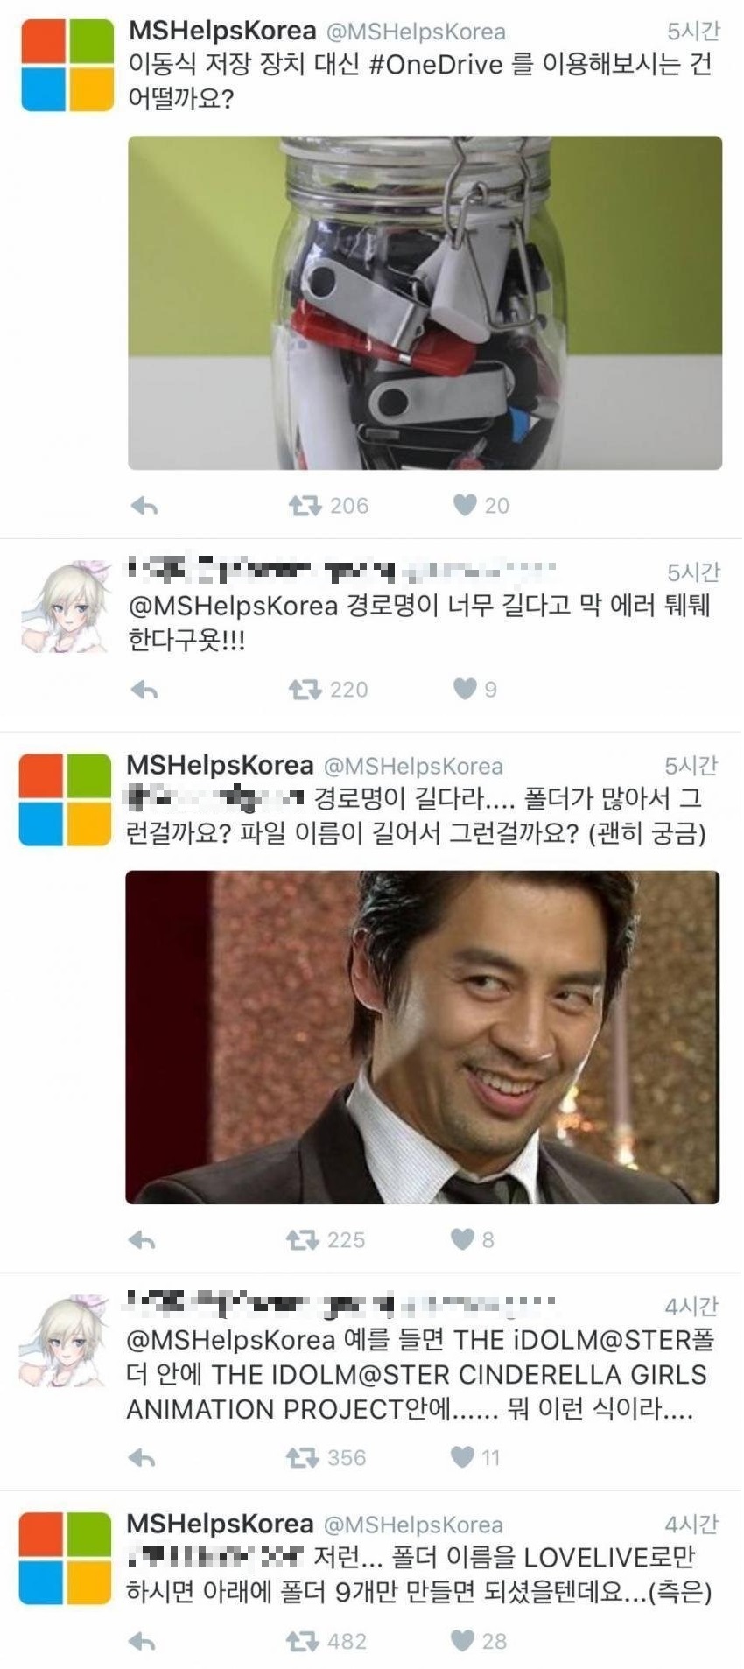Image resolution: width=744 pixels, height=1669 pixels.
Task: Retweet the reply with 220 retweets
Action: (x=305, y=689)
